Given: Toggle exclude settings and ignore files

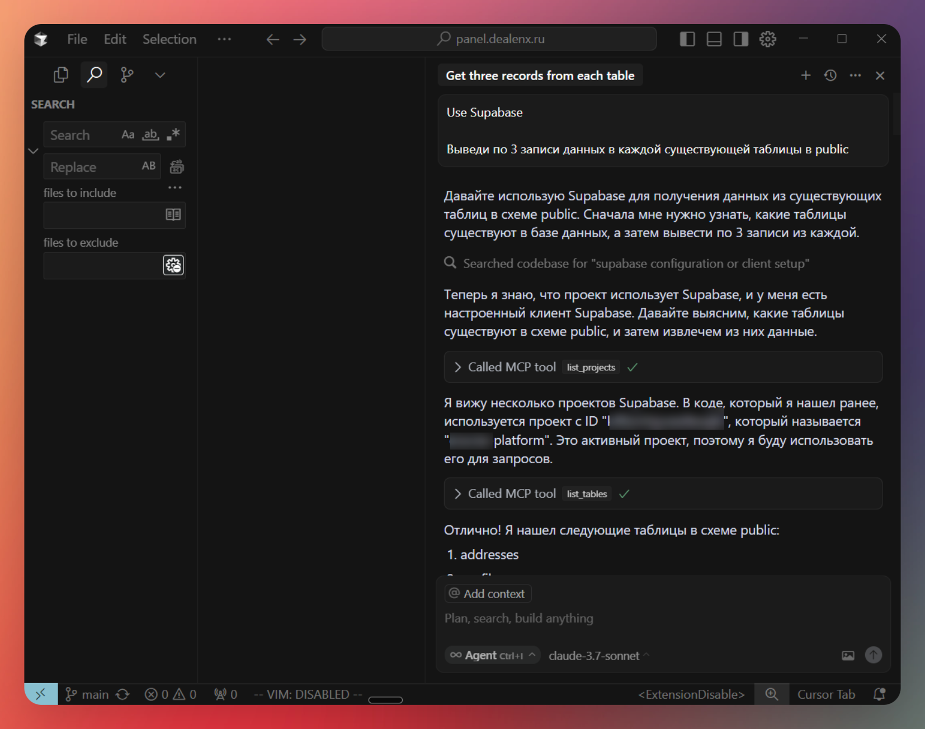Looking at the screenshot, I should pos(173,265).
